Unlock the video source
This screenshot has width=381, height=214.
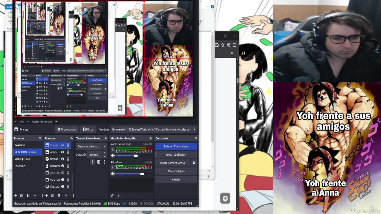tap(68, 152)
